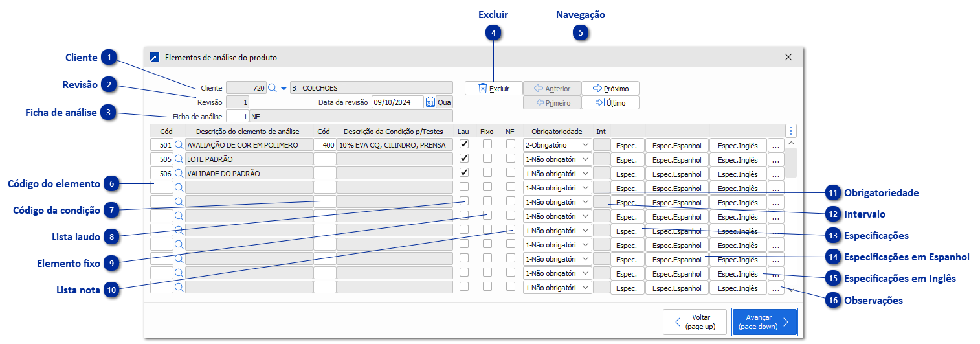The image size is (980, 344).
Task: Click the magnifier in row 501
Action: click(x=179, y=145)
